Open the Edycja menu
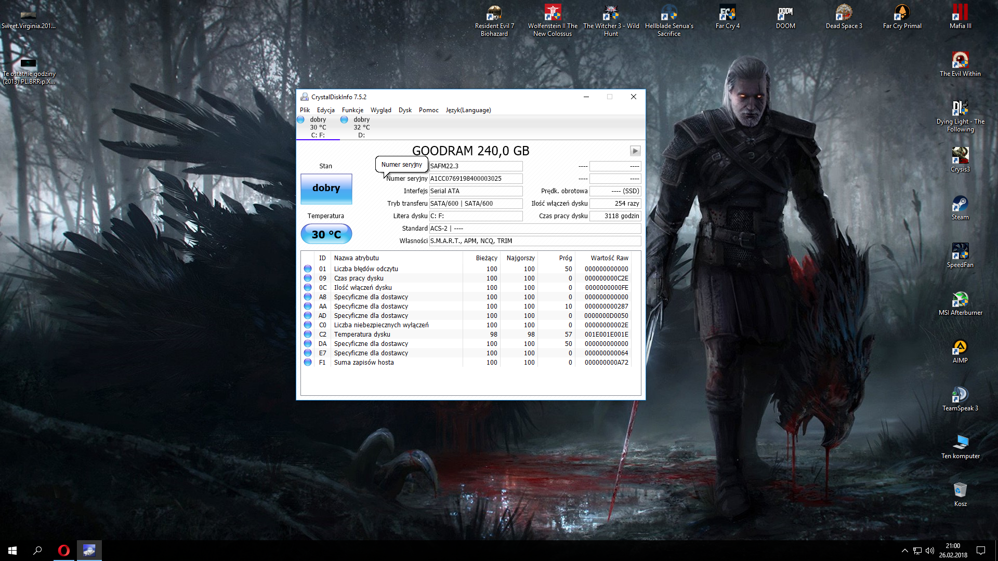The width and height of the screenshot is (998, 561). coord(326,110)
